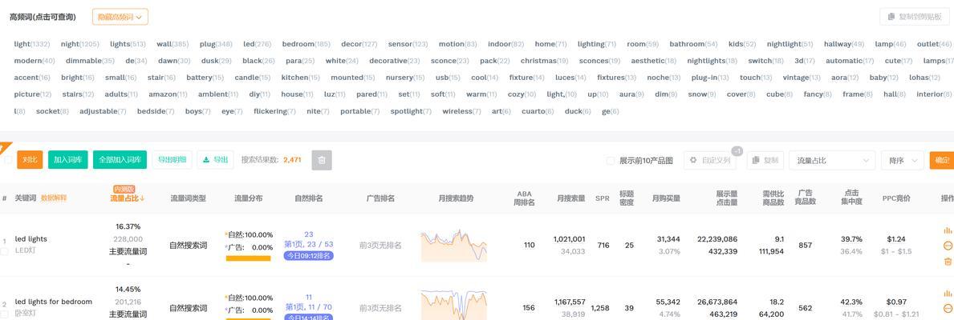This screenshot has width=954, height=320.
Task: Query the high-frequency word nightlight(51)
Action: tap(790, 44)
